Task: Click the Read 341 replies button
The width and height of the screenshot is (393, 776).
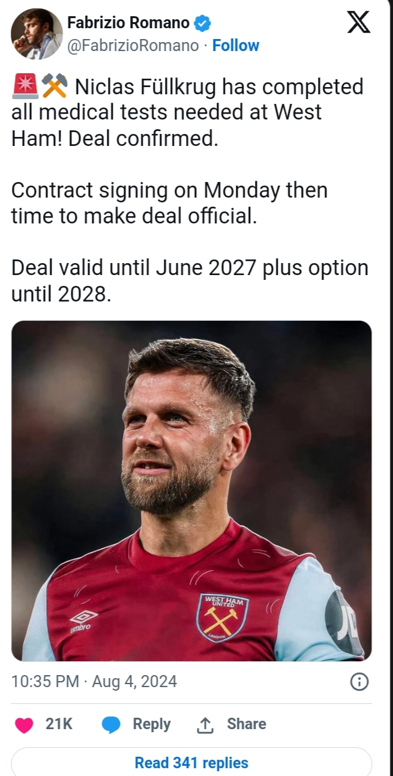Action: coord(191,763)
